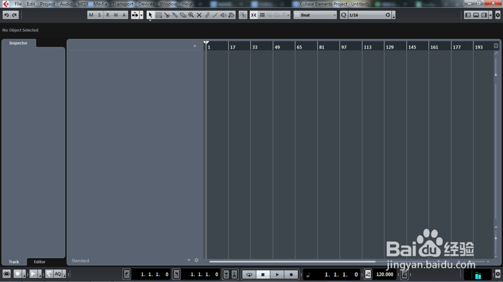Open track list settings gear icon

(196, 260)
